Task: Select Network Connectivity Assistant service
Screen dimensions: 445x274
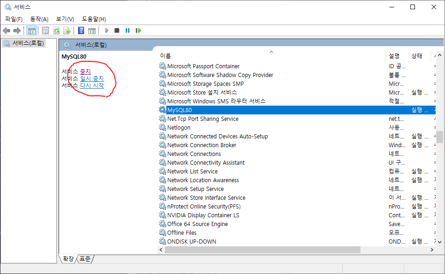Action: 206,163
